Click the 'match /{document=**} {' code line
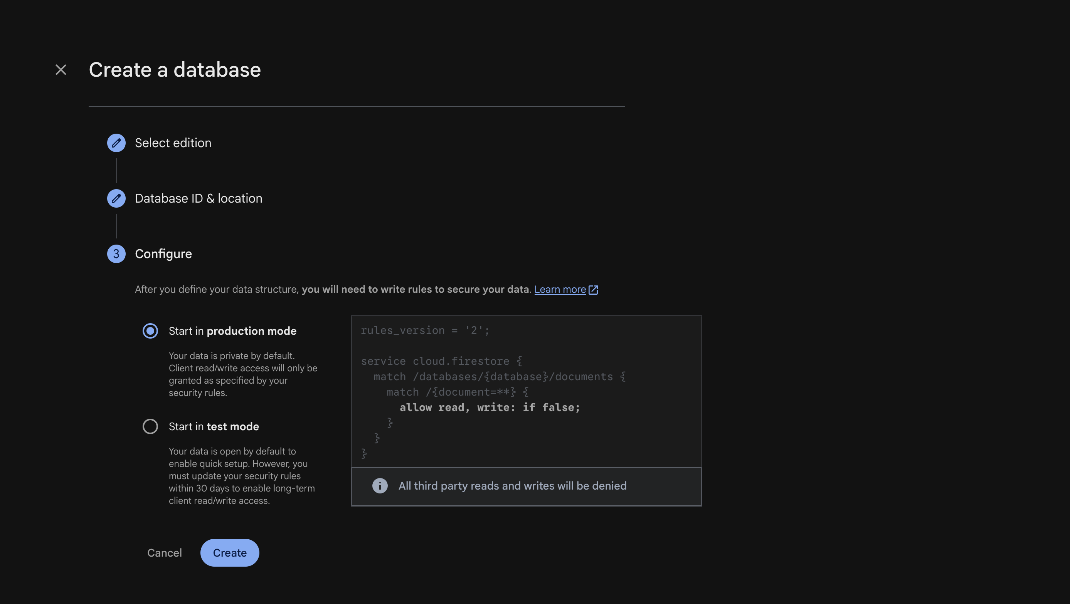 click(457, 392)
